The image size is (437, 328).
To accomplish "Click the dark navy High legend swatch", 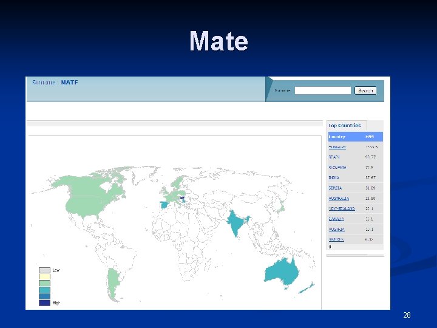I will (44, 303).
